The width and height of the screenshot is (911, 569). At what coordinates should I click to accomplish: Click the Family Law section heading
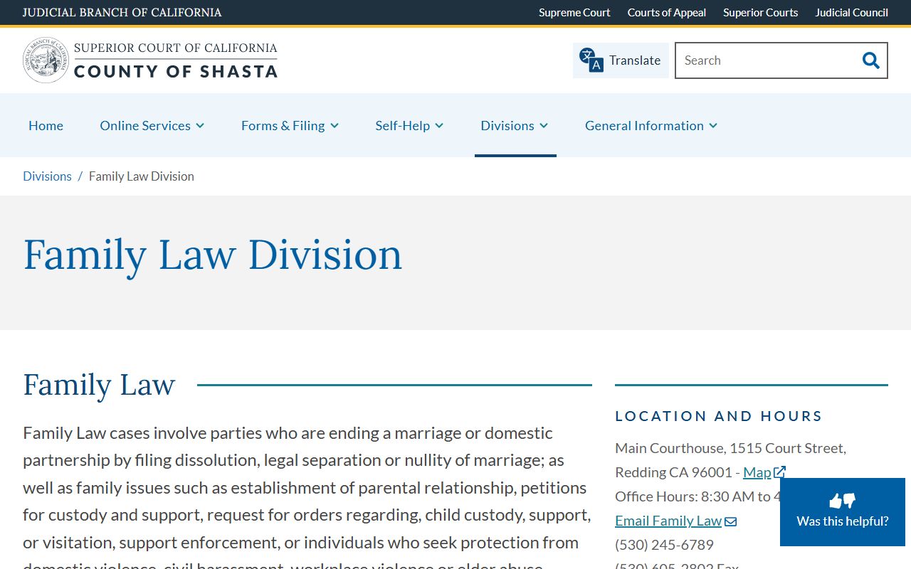click(99, 385)
